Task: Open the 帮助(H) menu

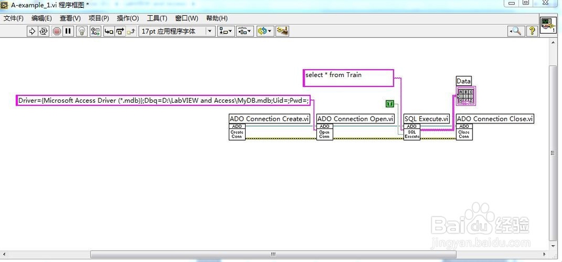Action: click(x=217, y=19)
